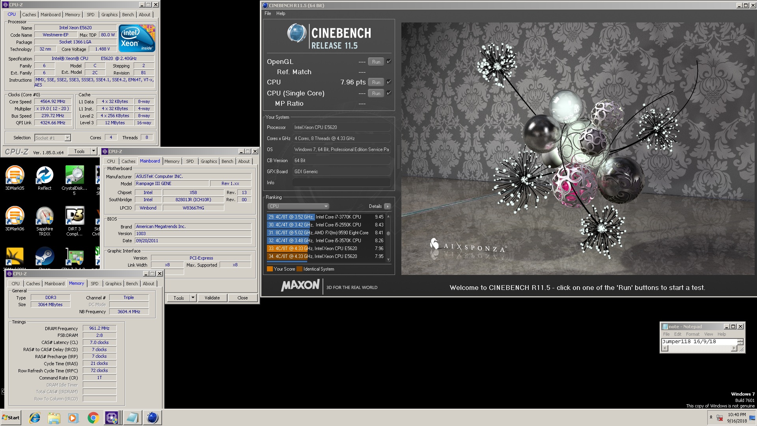Click the Cinebench sphere logo
The height and width of the screenshot is (426, 757).
(x=296, y=34)
